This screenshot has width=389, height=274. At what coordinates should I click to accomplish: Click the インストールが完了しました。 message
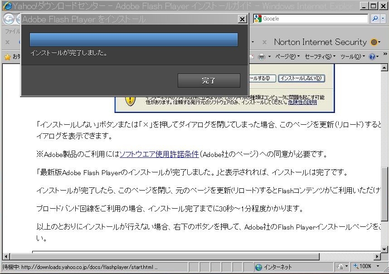(x=69, y=53)
